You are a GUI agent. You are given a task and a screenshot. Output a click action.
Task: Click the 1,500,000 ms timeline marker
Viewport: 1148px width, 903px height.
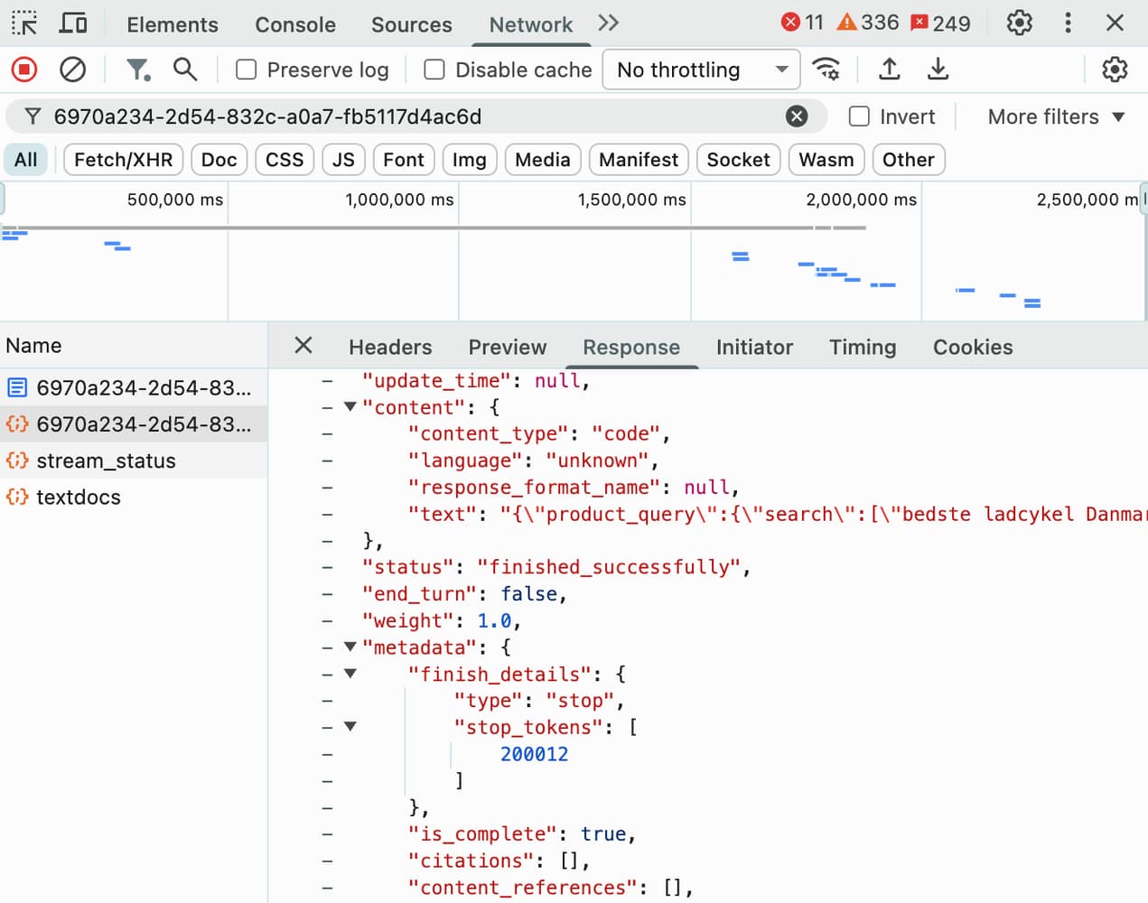click(631, 200)
